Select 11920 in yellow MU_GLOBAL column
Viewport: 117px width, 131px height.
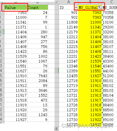pyautogui.click(x=90, y=115)
